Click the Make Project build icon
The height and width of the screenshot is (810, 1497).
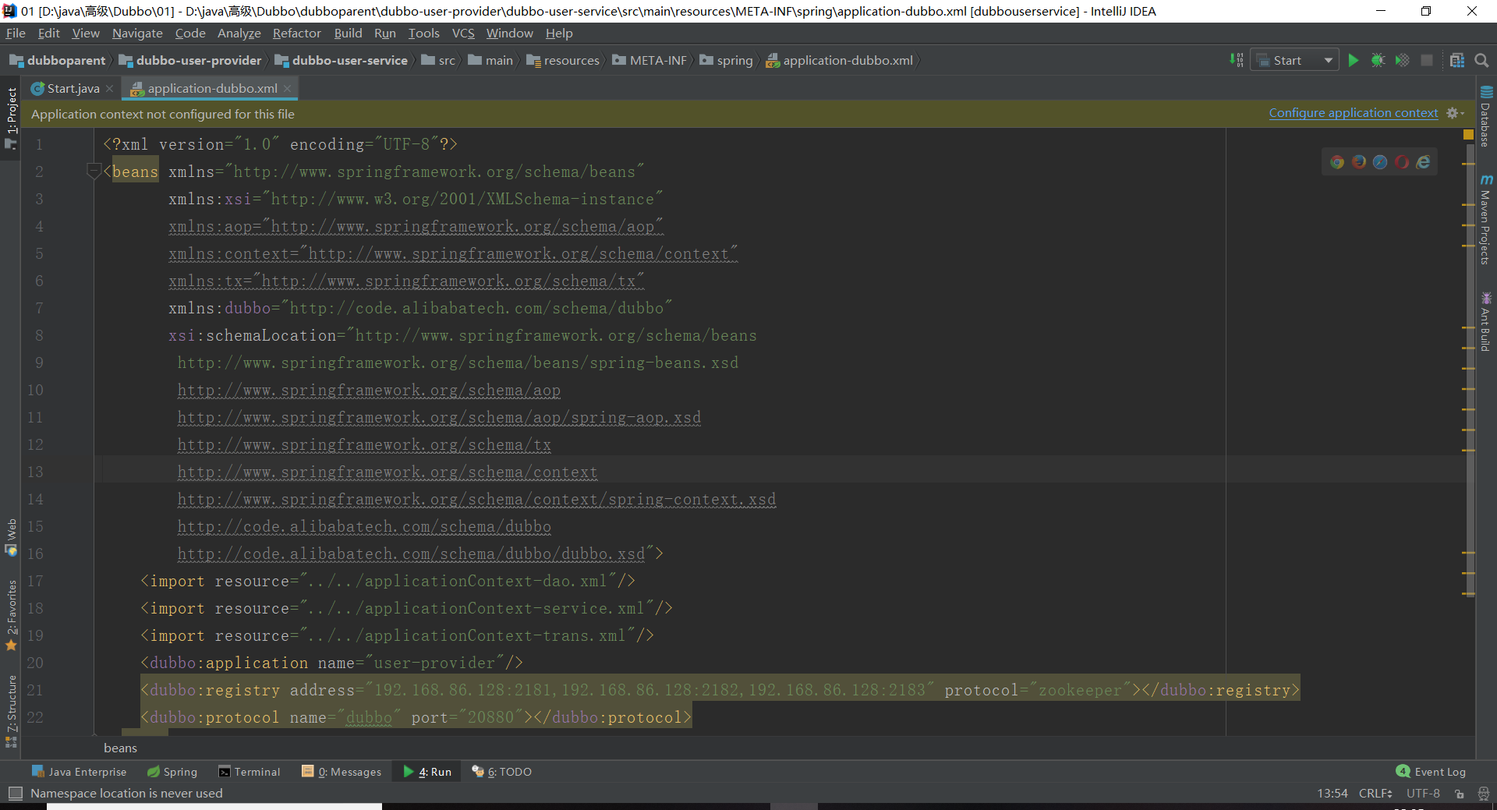click(1237, 60)
